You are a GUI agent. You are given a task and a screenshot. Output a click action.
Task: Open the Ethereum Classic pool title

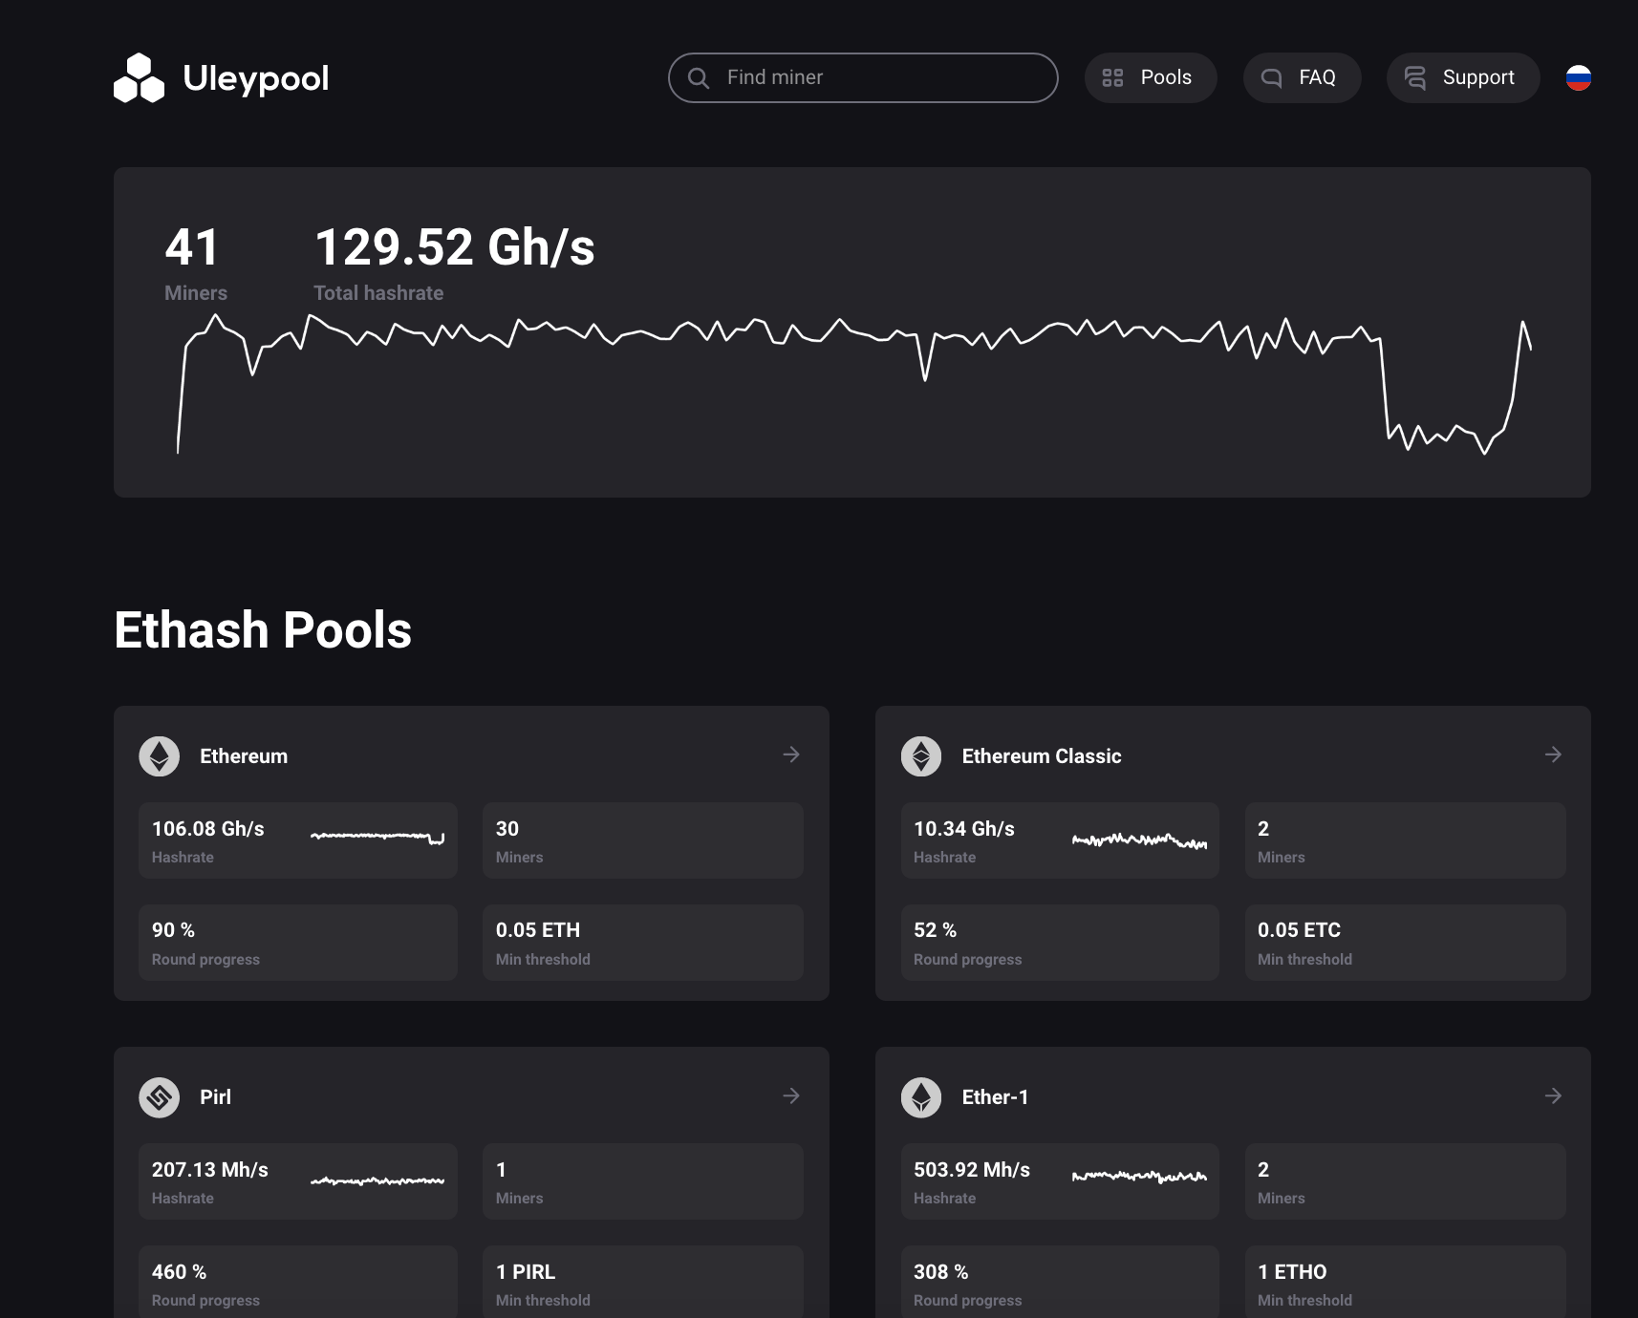[x=1042, y=756]
